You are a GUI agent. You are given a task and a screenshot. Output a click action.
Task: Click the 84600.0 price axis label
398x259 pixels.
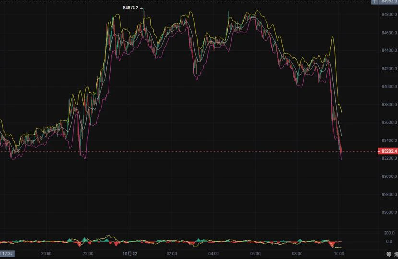(389, 33)
